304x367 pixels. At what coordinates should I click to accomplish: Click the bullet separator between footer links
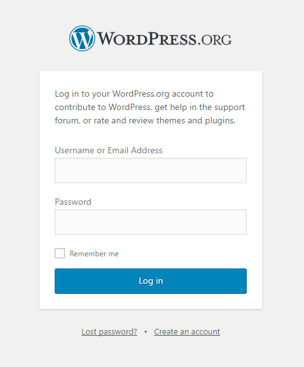click(x=146, y=332)
